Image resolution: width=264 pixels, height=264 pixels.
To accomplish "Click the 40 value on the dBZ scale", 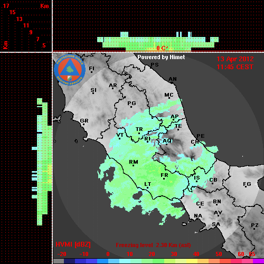I will pyautogui.click(x=196, y=254).
